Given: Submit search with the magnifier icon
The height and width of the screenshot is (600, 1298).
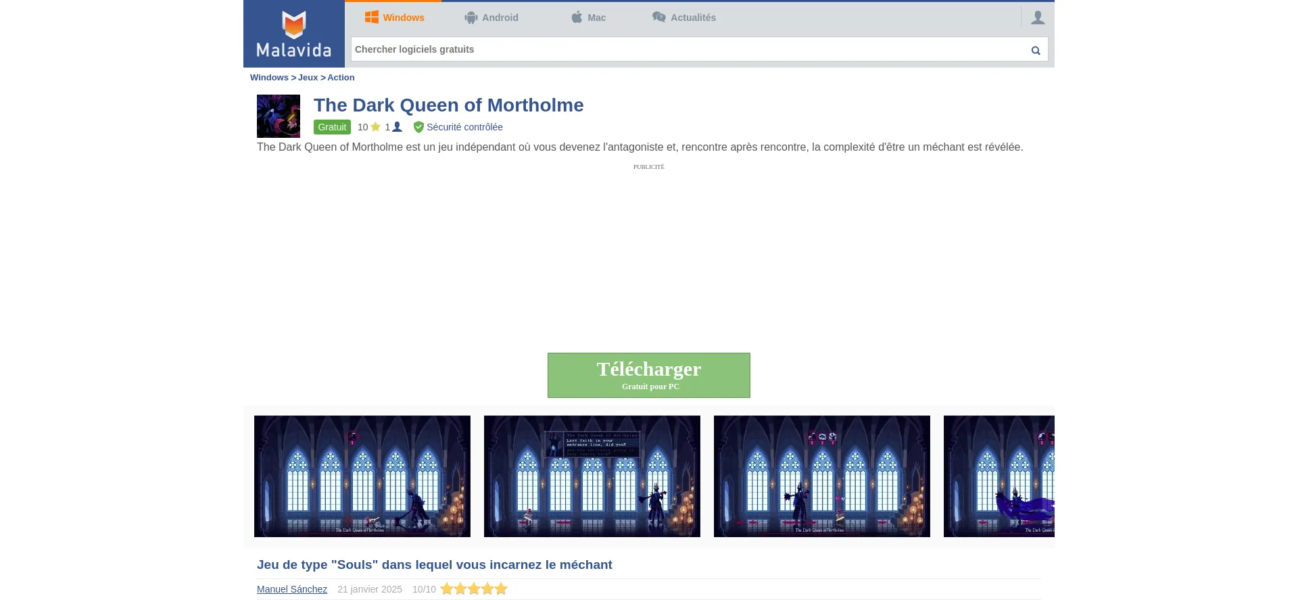Looking at the screenshot, I should click(x=1036, y=50).
